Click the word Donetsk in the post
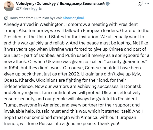 click(133, 86)
